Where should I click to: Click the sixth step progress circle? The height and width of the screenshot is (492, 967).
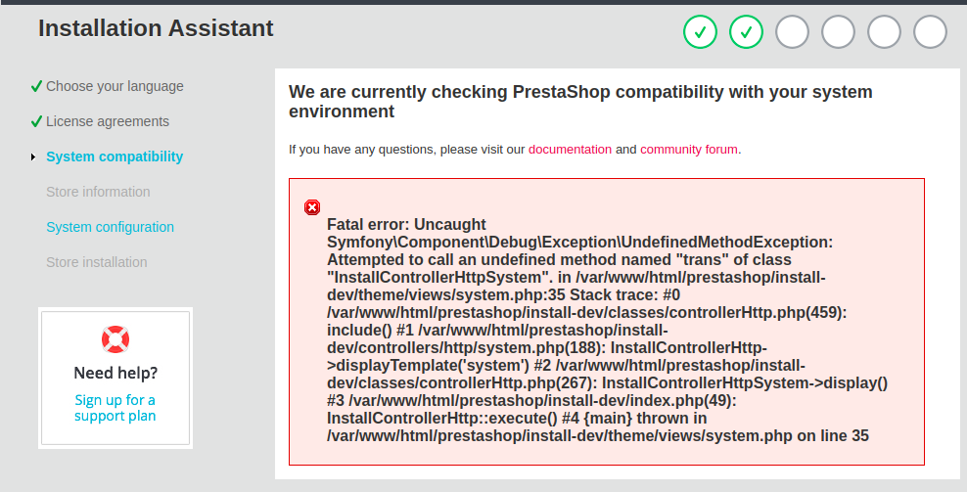(x=930, y=31)
